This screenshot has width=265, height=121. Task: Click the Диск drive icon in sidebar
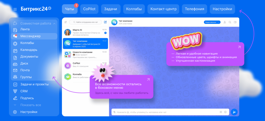pos(15,64)
